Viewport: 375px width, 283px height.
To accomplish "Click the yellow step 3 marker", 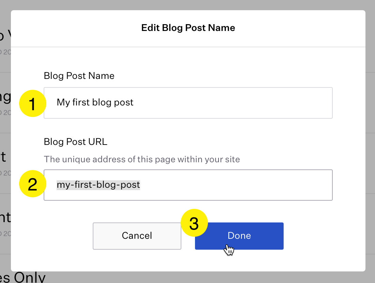I will (194, 223).
